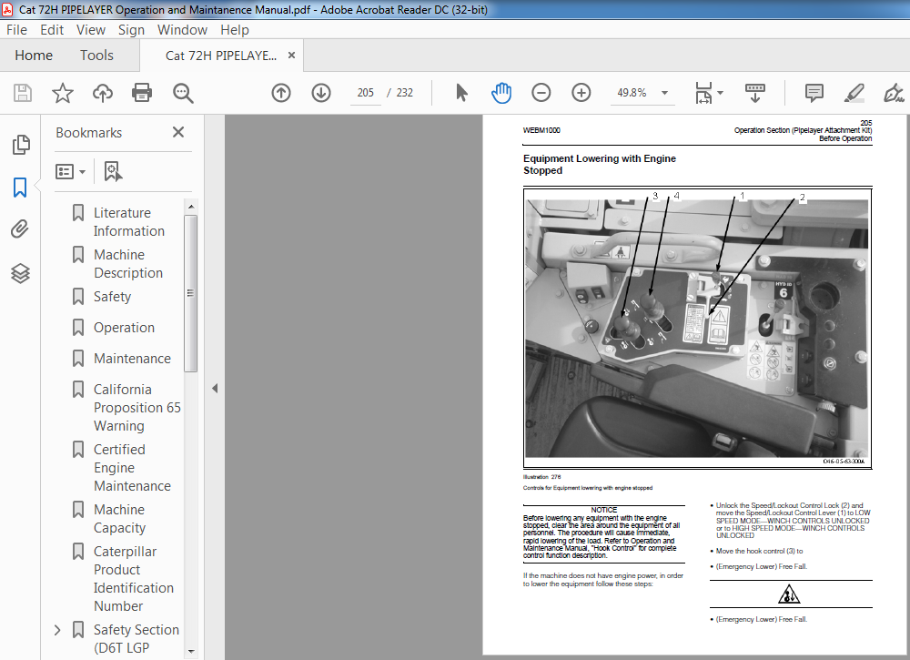Open Literature Information bookmark

(129, 222)
